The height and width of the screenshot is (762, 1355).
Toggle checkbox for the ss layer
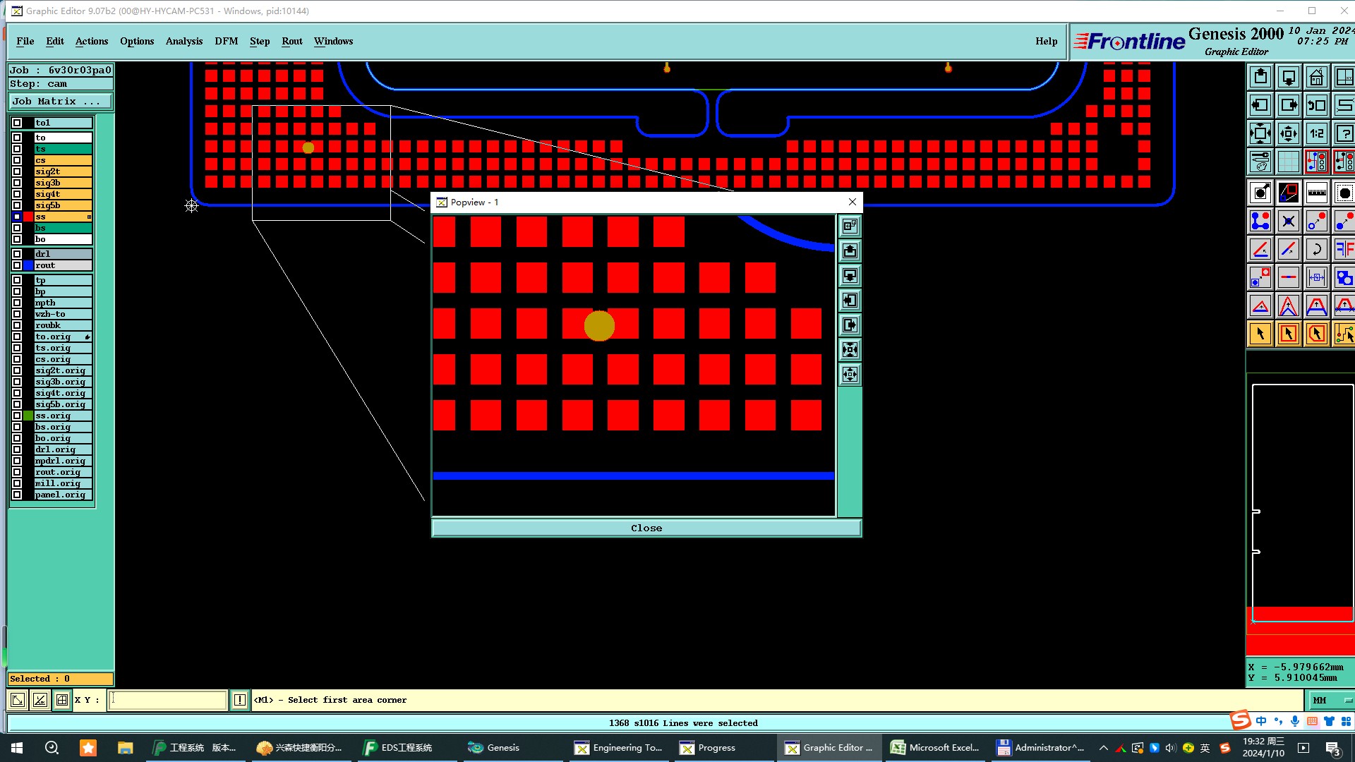(x=17, y=217)
